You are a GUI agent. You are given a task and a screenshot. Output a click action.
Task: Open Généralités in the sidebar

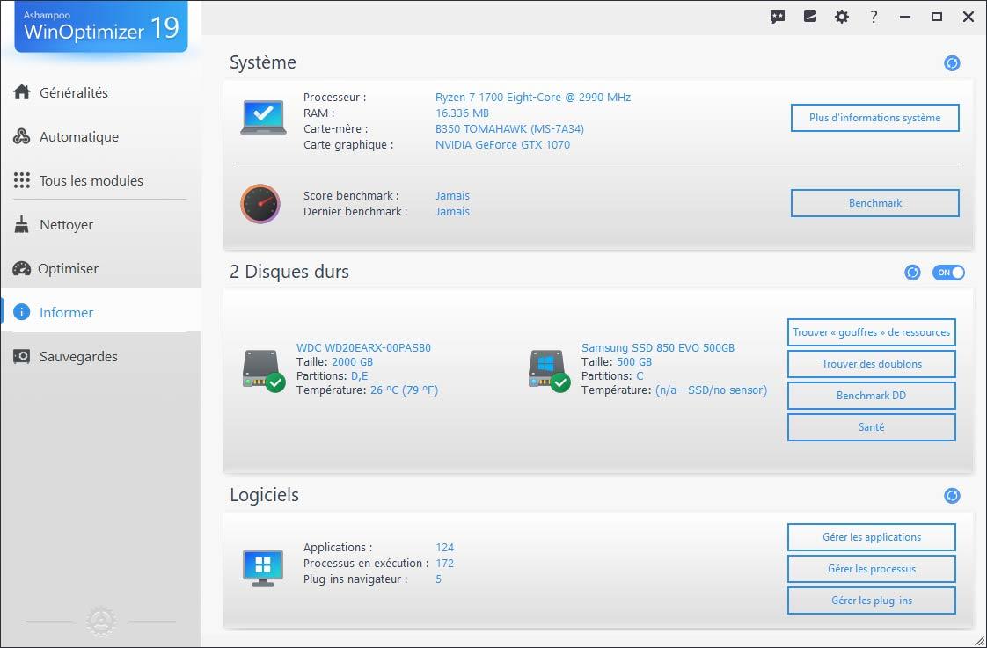pos(100,92)
